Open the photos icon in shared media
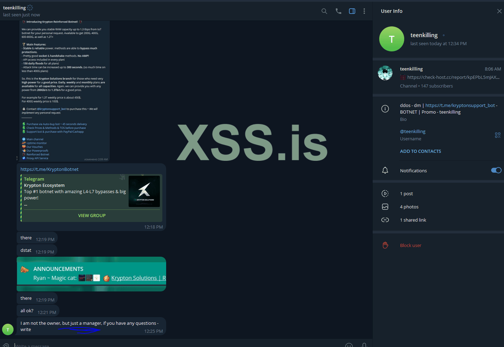The width and height of the screenshot is (504, 347). (385, 207)
